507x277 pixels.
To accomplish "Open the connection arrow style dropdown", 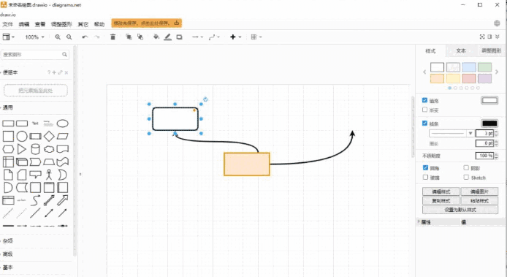I will coord(197,37).
